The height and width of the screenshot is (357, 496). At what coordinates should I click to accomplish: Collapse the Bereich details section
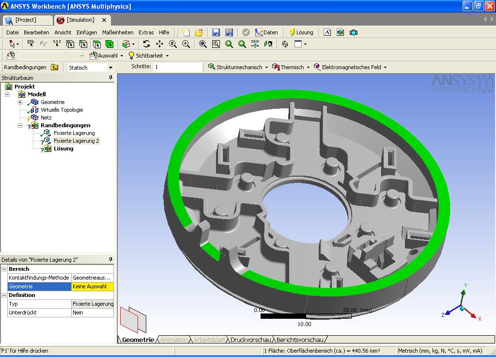(x=4, y=269)
